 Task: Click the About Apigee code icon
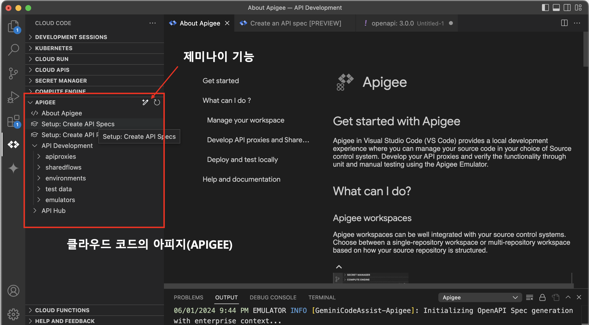pyautogui.click(x=36, y=113)
